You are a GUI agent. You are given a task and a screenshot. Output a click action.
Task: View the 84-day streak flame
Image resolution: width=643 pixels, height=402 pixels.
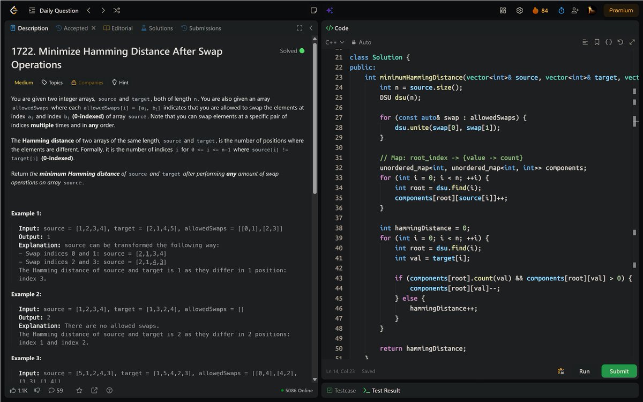(x=540, y=10)
